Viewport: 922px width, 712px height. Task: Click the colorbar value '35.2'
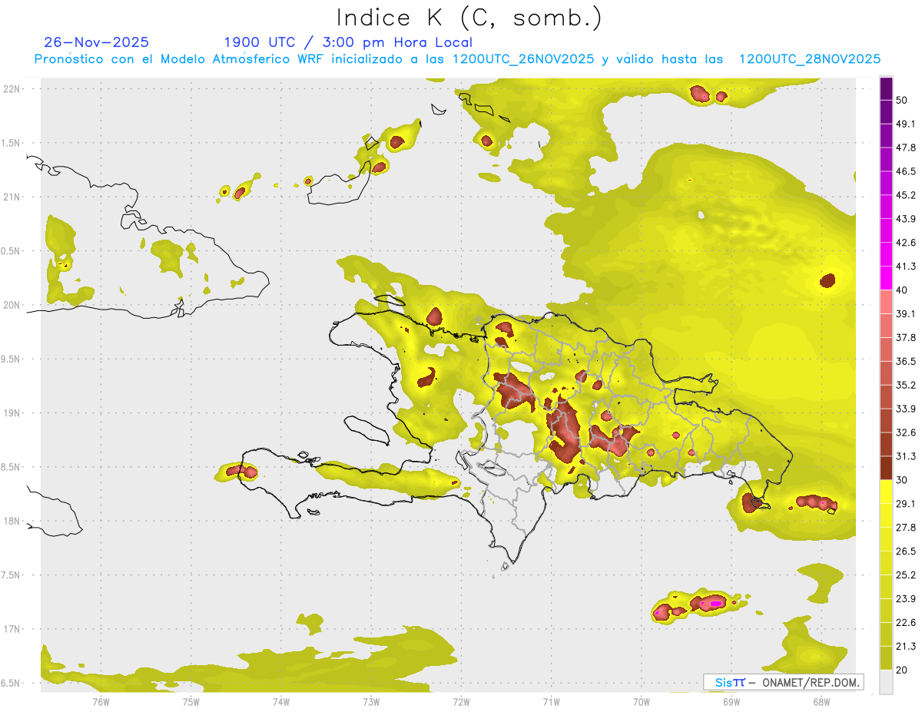click(906, 385)
